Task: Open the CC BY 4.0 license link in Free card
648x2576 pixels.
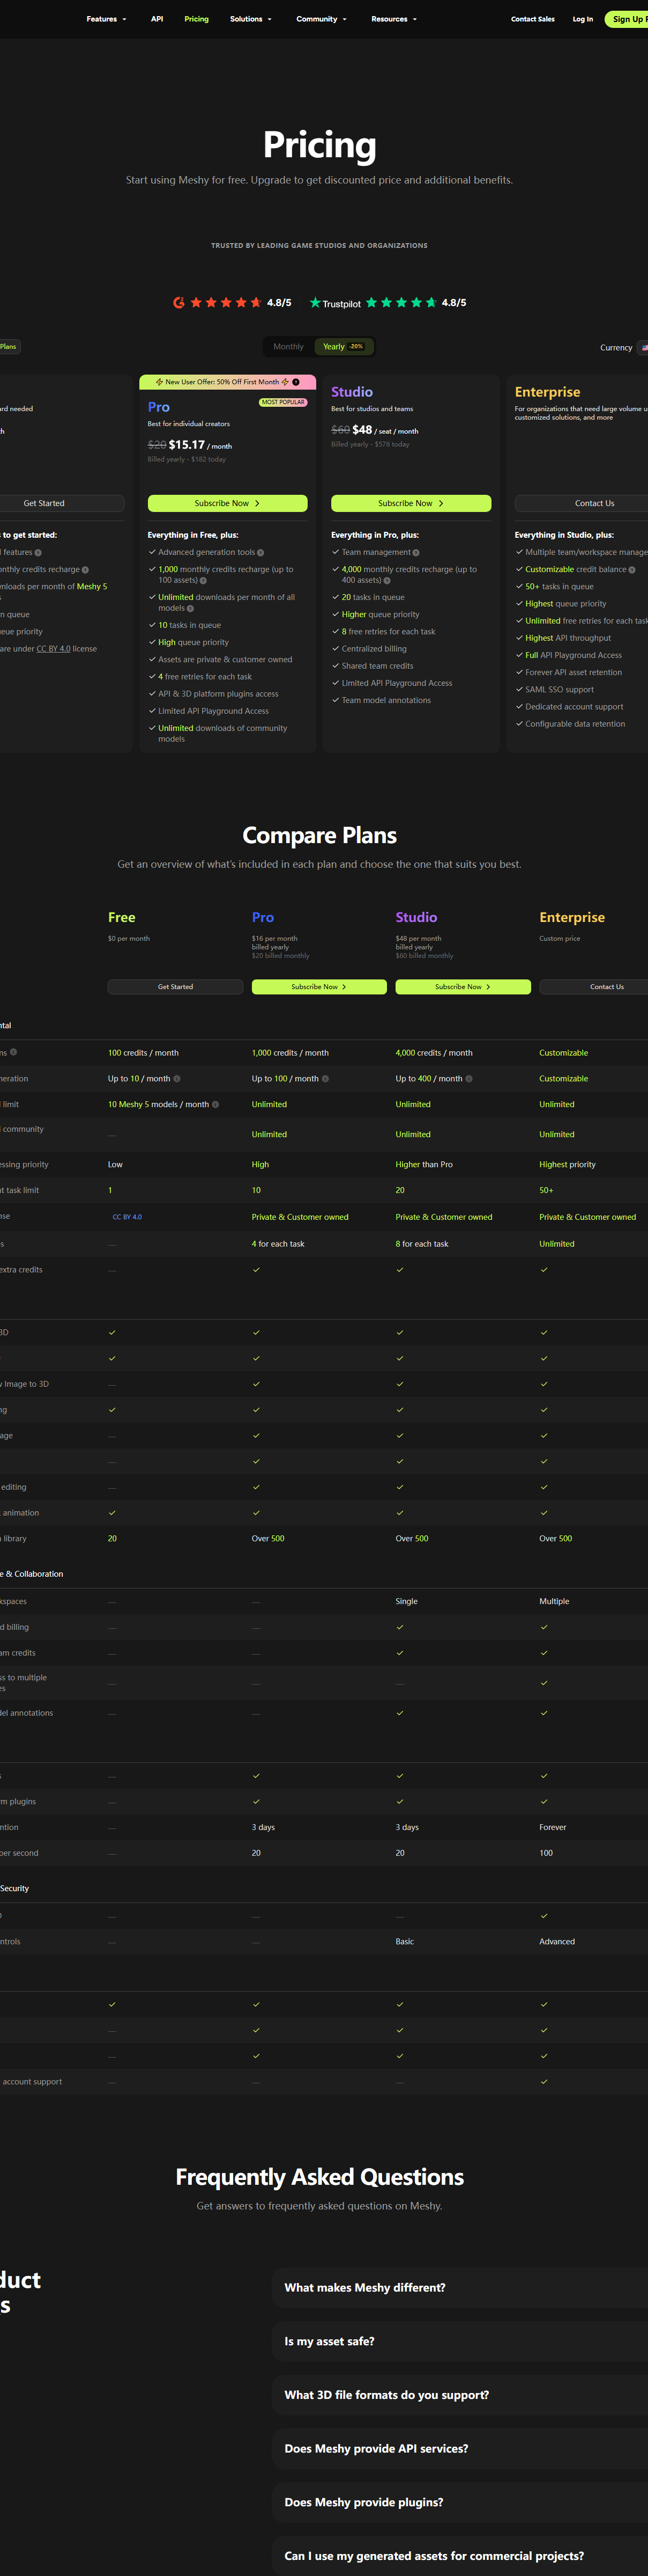Action: pos(53,649)
